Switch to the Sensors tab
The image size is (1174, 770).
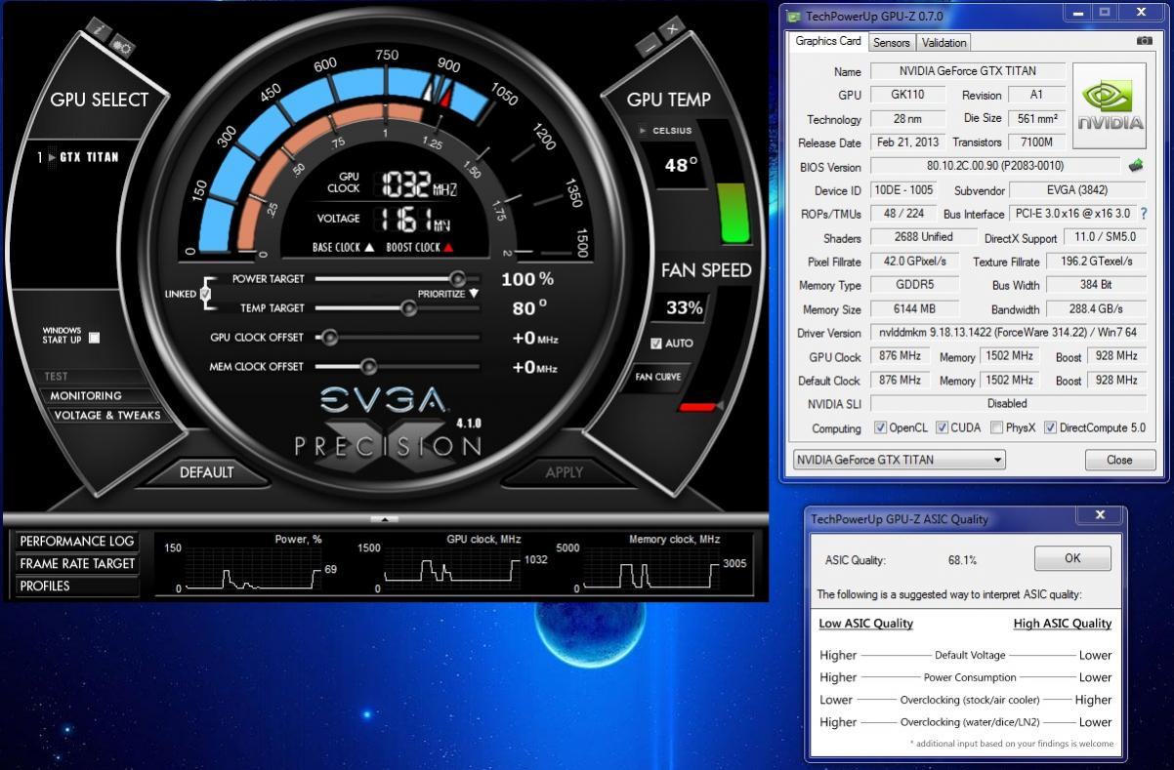click(891, 43)
